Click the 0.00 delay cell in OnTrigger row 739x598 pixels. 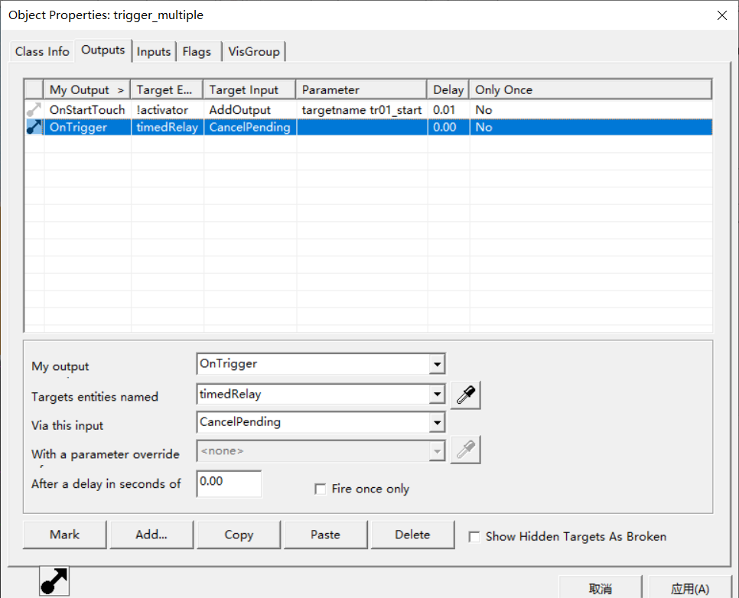coord(448,127)
